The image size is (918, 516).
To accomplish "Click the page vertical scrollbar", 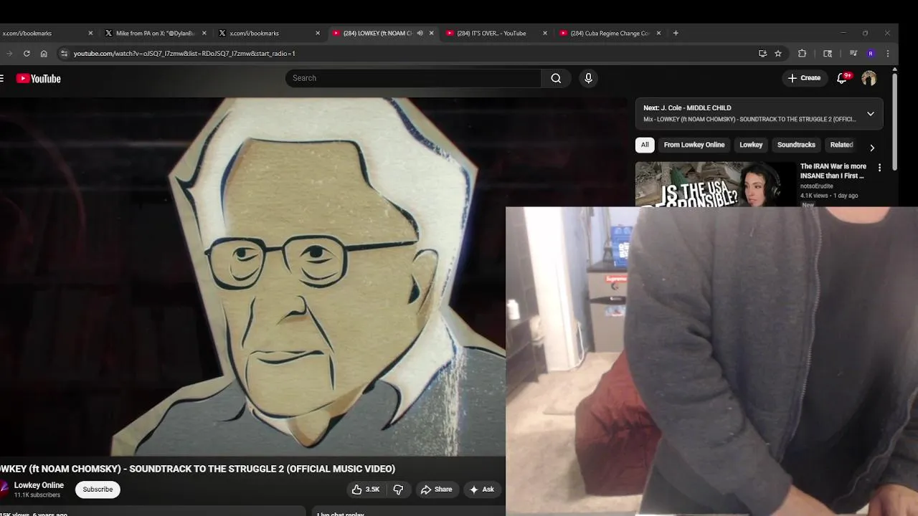I will (x=894, y=120).
